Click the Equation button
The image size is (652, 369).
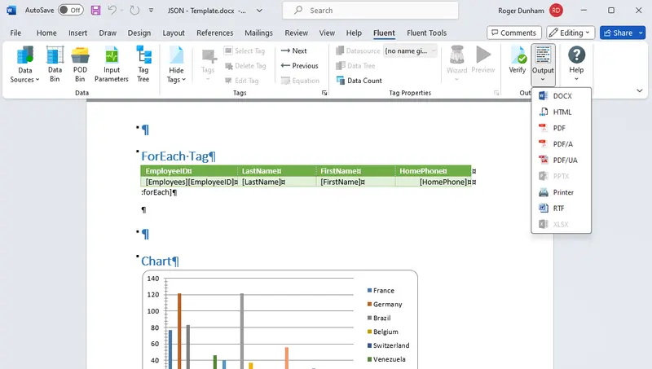click(300, 81)
